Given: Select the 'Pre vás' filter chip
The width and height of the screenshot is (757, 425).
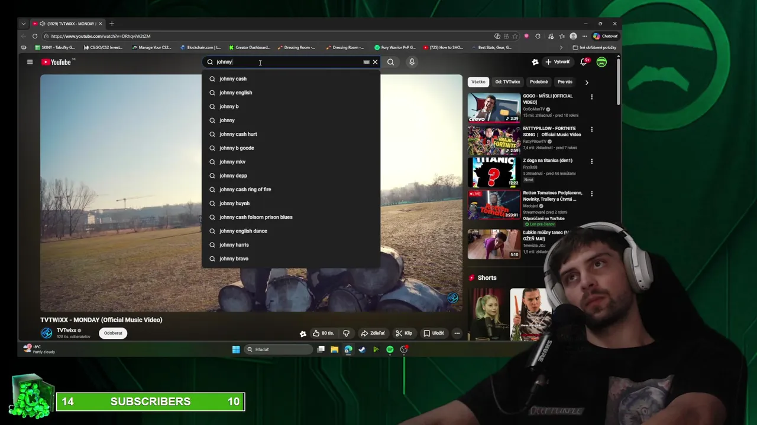Looking at the screenshot, I should [565, 82].
